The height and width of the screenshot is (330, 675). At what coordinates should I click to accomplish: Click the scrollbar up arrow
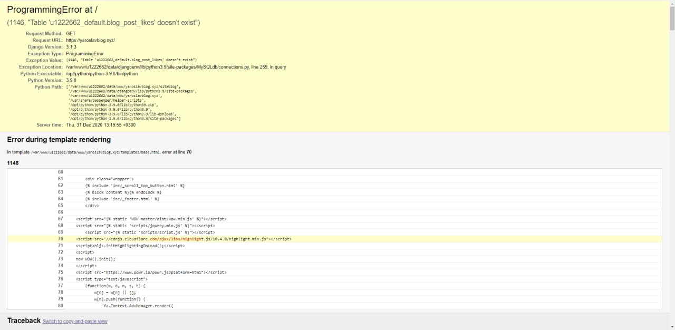click(x=671, y=3)
